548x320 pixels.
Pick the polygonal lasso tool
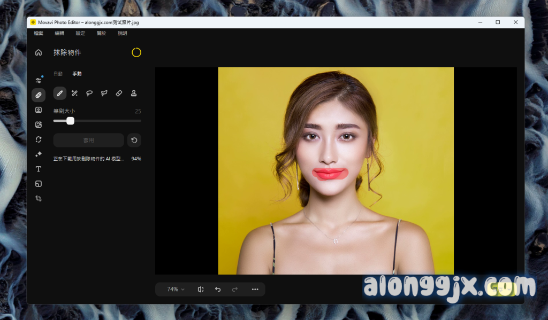click(x=104, y=93)
